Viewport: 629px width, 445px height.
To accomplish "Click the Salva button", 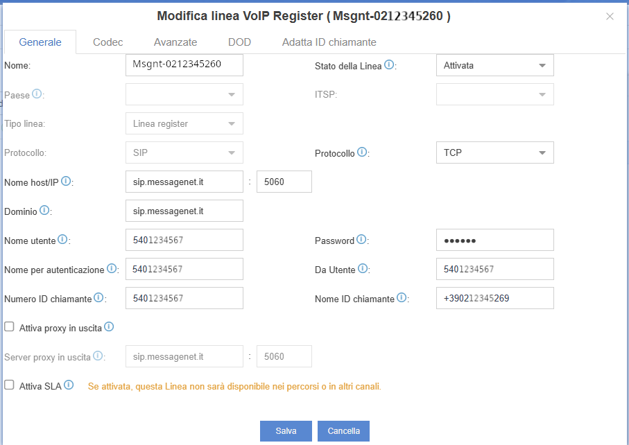I will point(286,430).
